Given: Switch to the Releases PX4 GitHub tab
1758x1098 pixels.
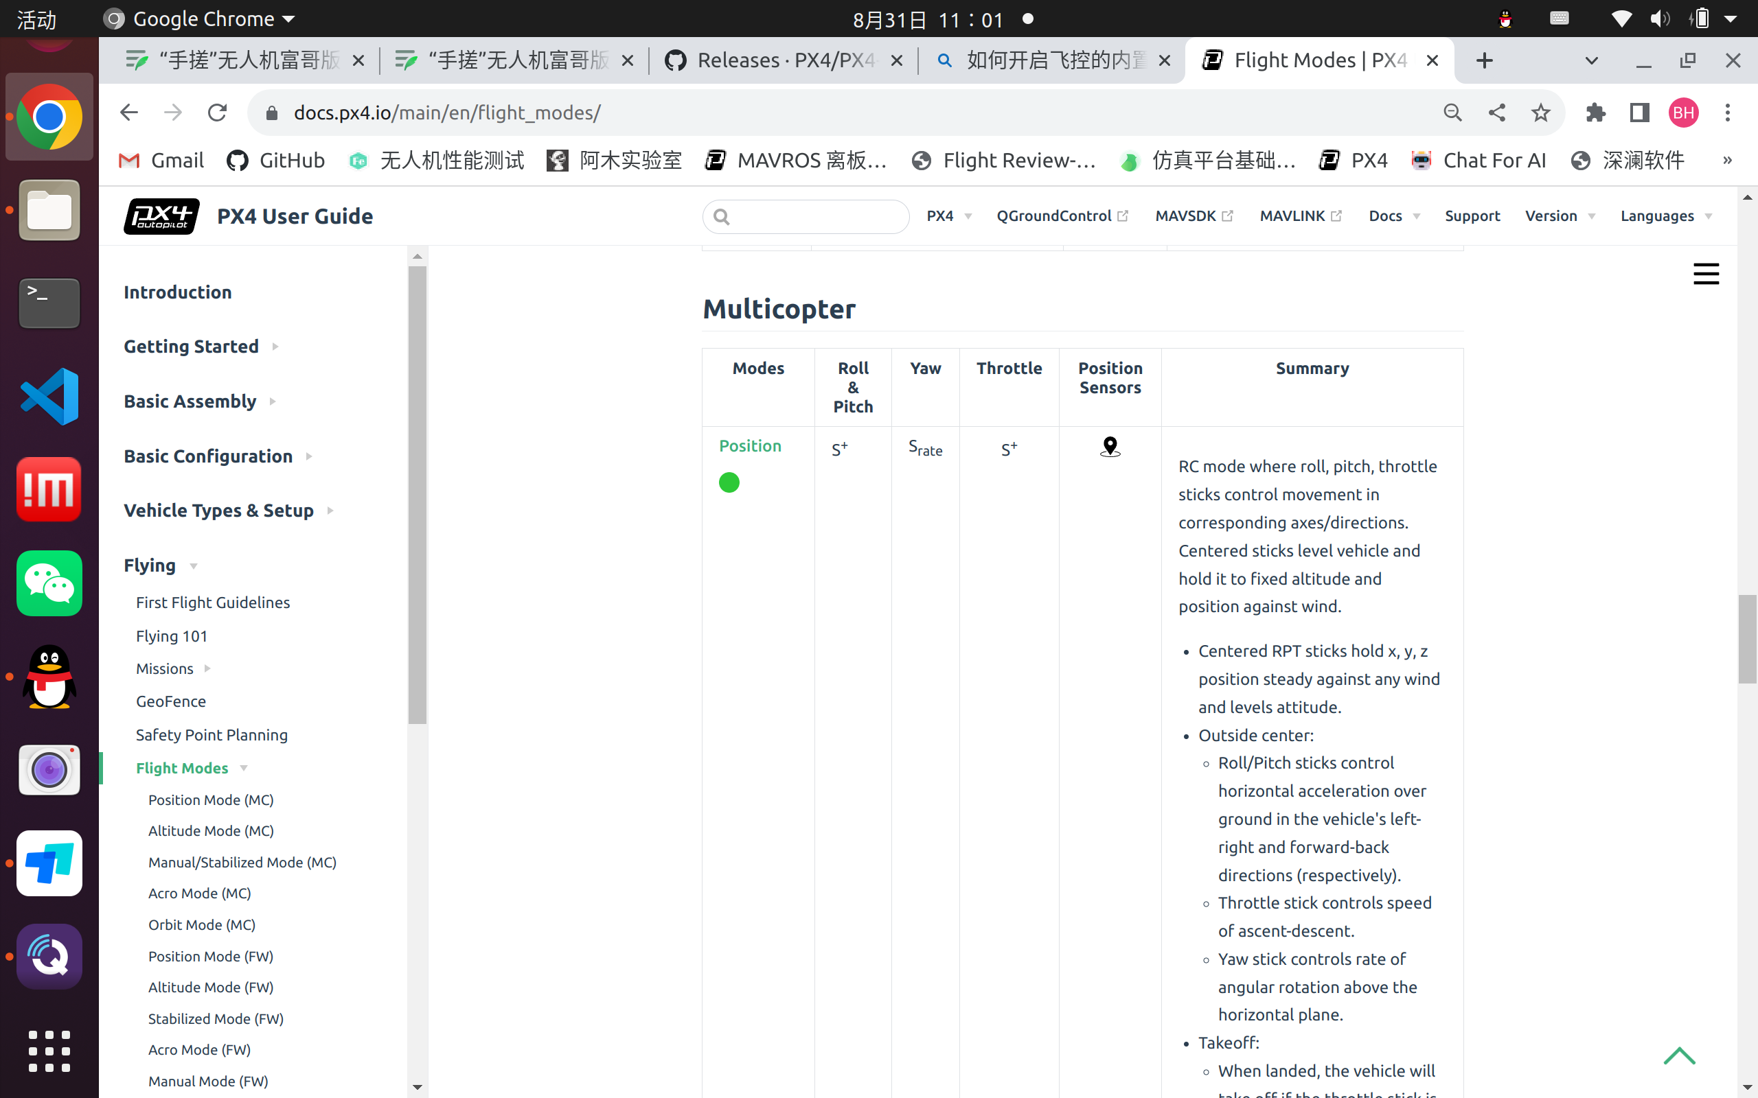Looking at the screenshot, I should [x=783, y=60].
